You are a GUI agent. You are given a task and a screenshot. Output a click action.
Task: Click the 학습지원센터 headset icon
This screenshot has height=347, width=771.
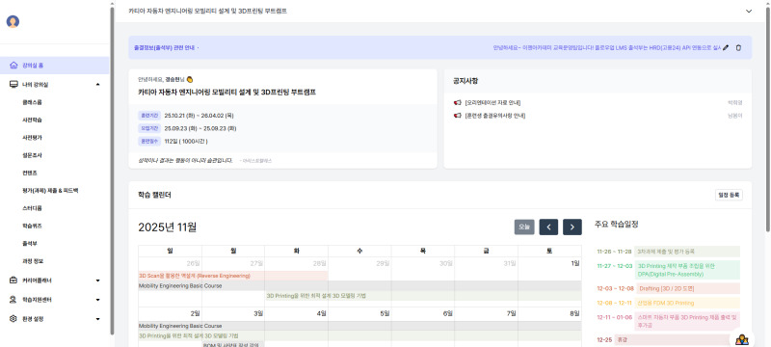(13, 300)
